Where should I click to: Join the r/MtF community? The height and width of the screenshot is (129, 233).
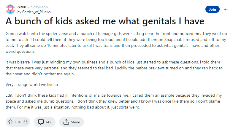point(212,9)
